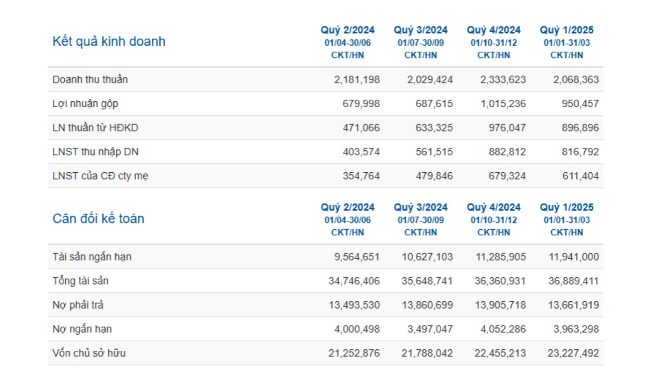
Task: Click the Cân đối kế toán section heading
Action: click(98, 219)
